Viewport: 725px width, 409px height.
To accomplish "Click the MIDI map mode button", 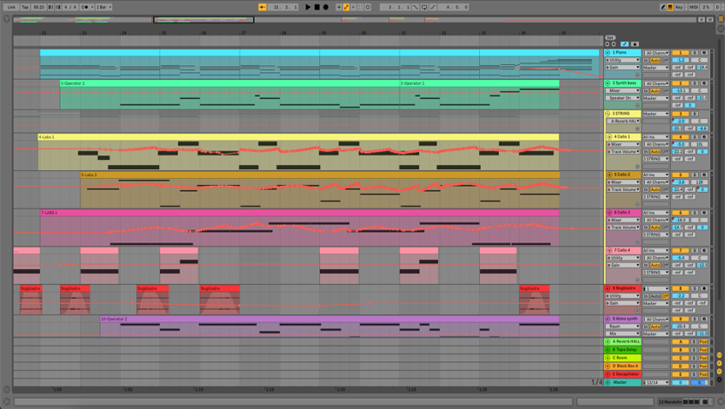I will tap(693, 7).
